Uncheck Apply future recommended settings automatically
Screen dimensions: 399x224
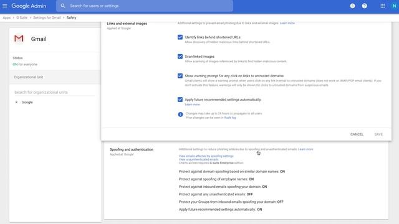tap(180, 100)
